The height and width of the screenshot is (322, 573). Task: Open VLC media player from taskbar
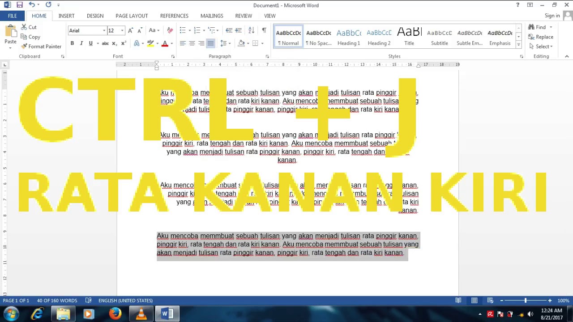(x=141, y=314)
